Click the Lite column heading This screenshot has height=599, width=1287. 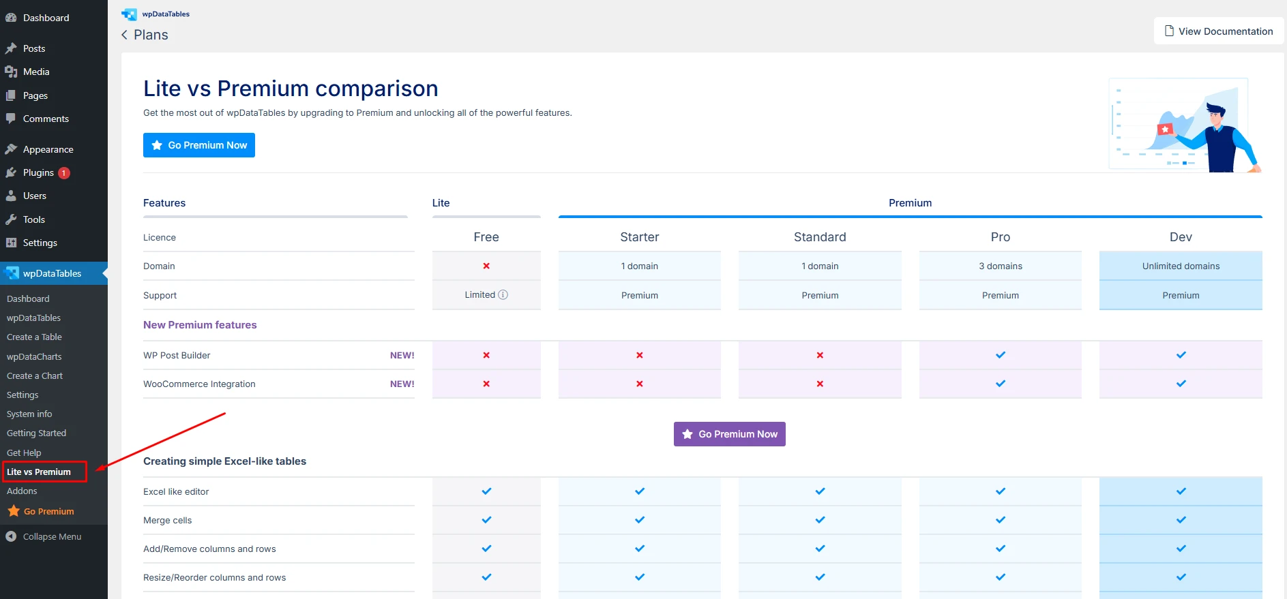tap(441, 203)
